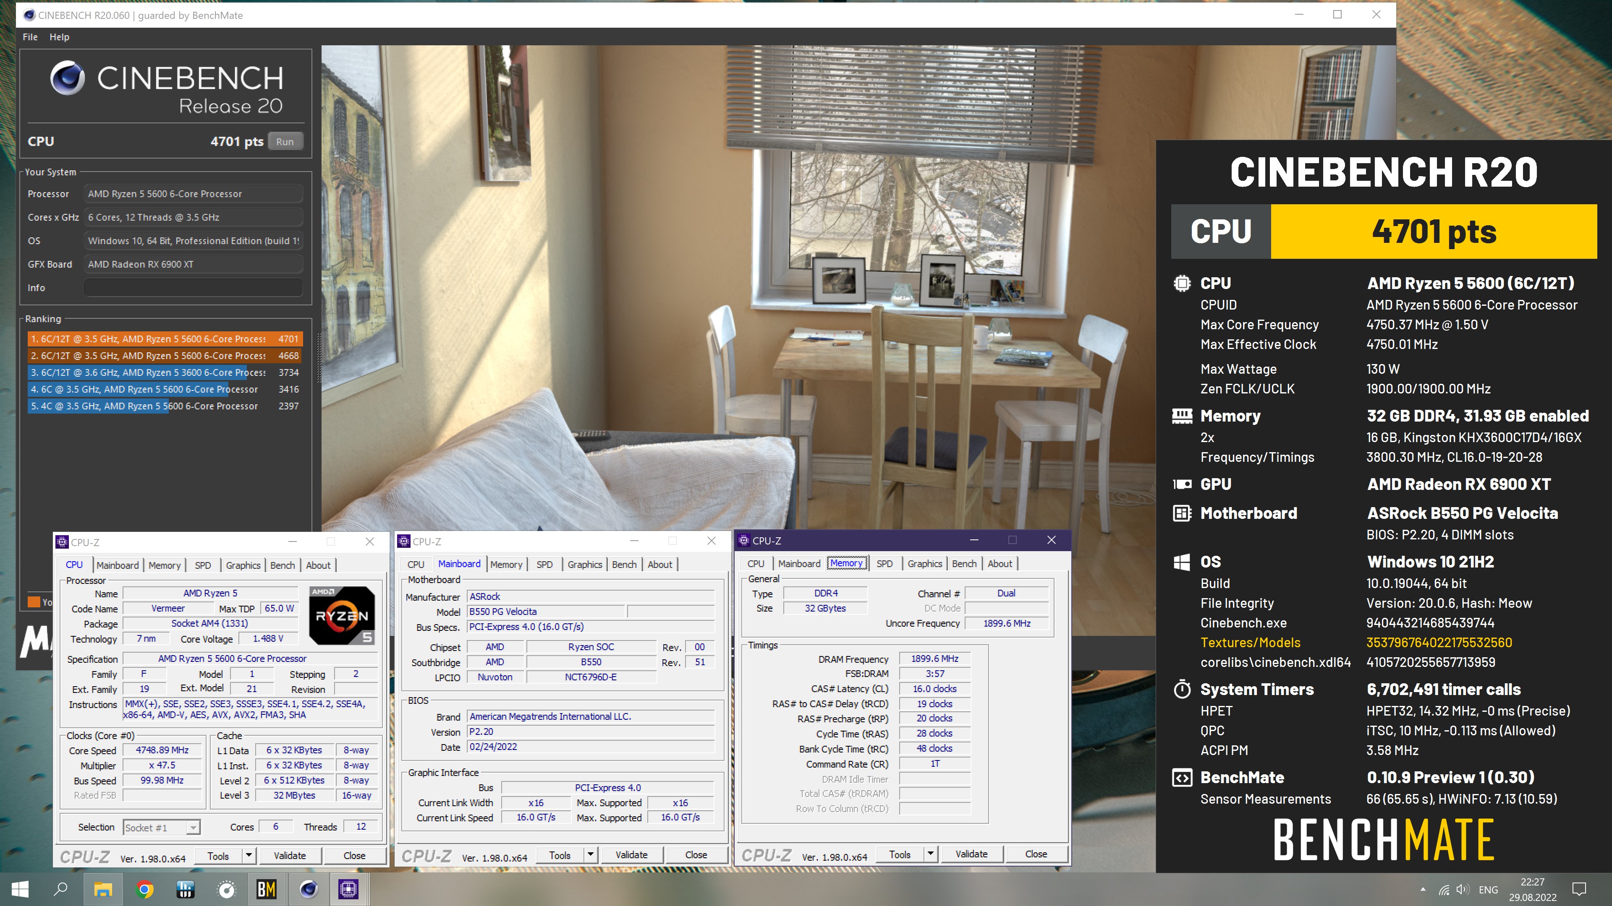Switch to BenchMate via BM taskbar icon
The image size is (1612, 906).
[x=267, y=889]
